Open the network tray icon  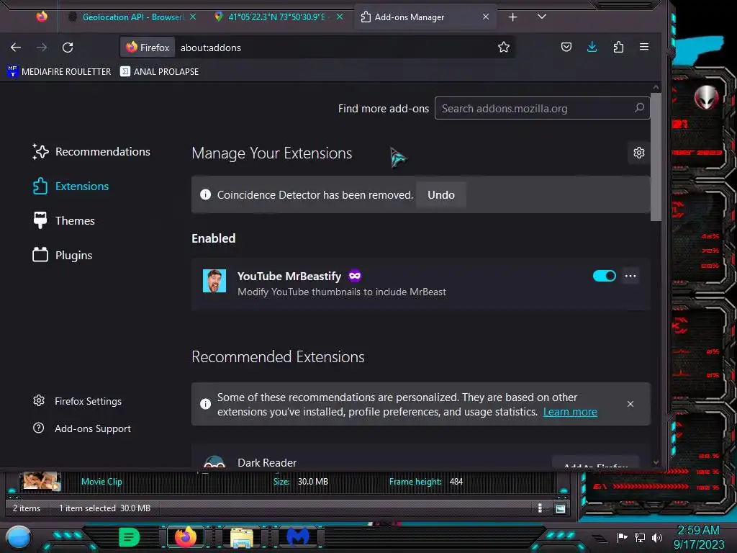click(640, 537)
